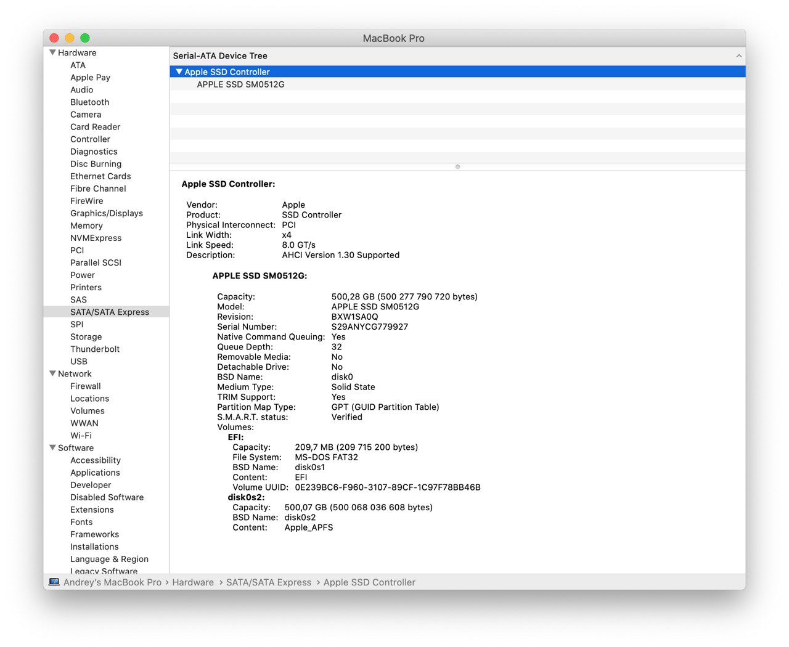
Task: Open Installations software entry
Action: pyautogui.click(x=94, y=547)
